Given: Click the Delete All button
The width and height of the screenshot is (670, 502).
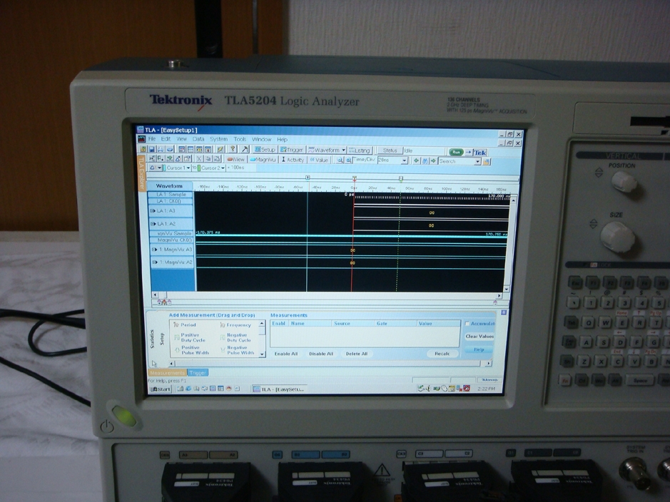Looking at the screenshot, I should click(356, 354).
